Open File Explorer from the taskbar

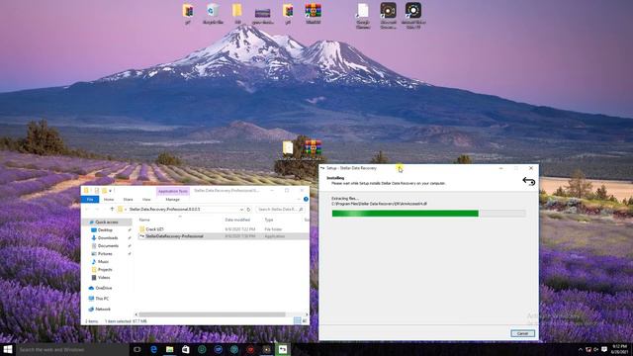169,349
